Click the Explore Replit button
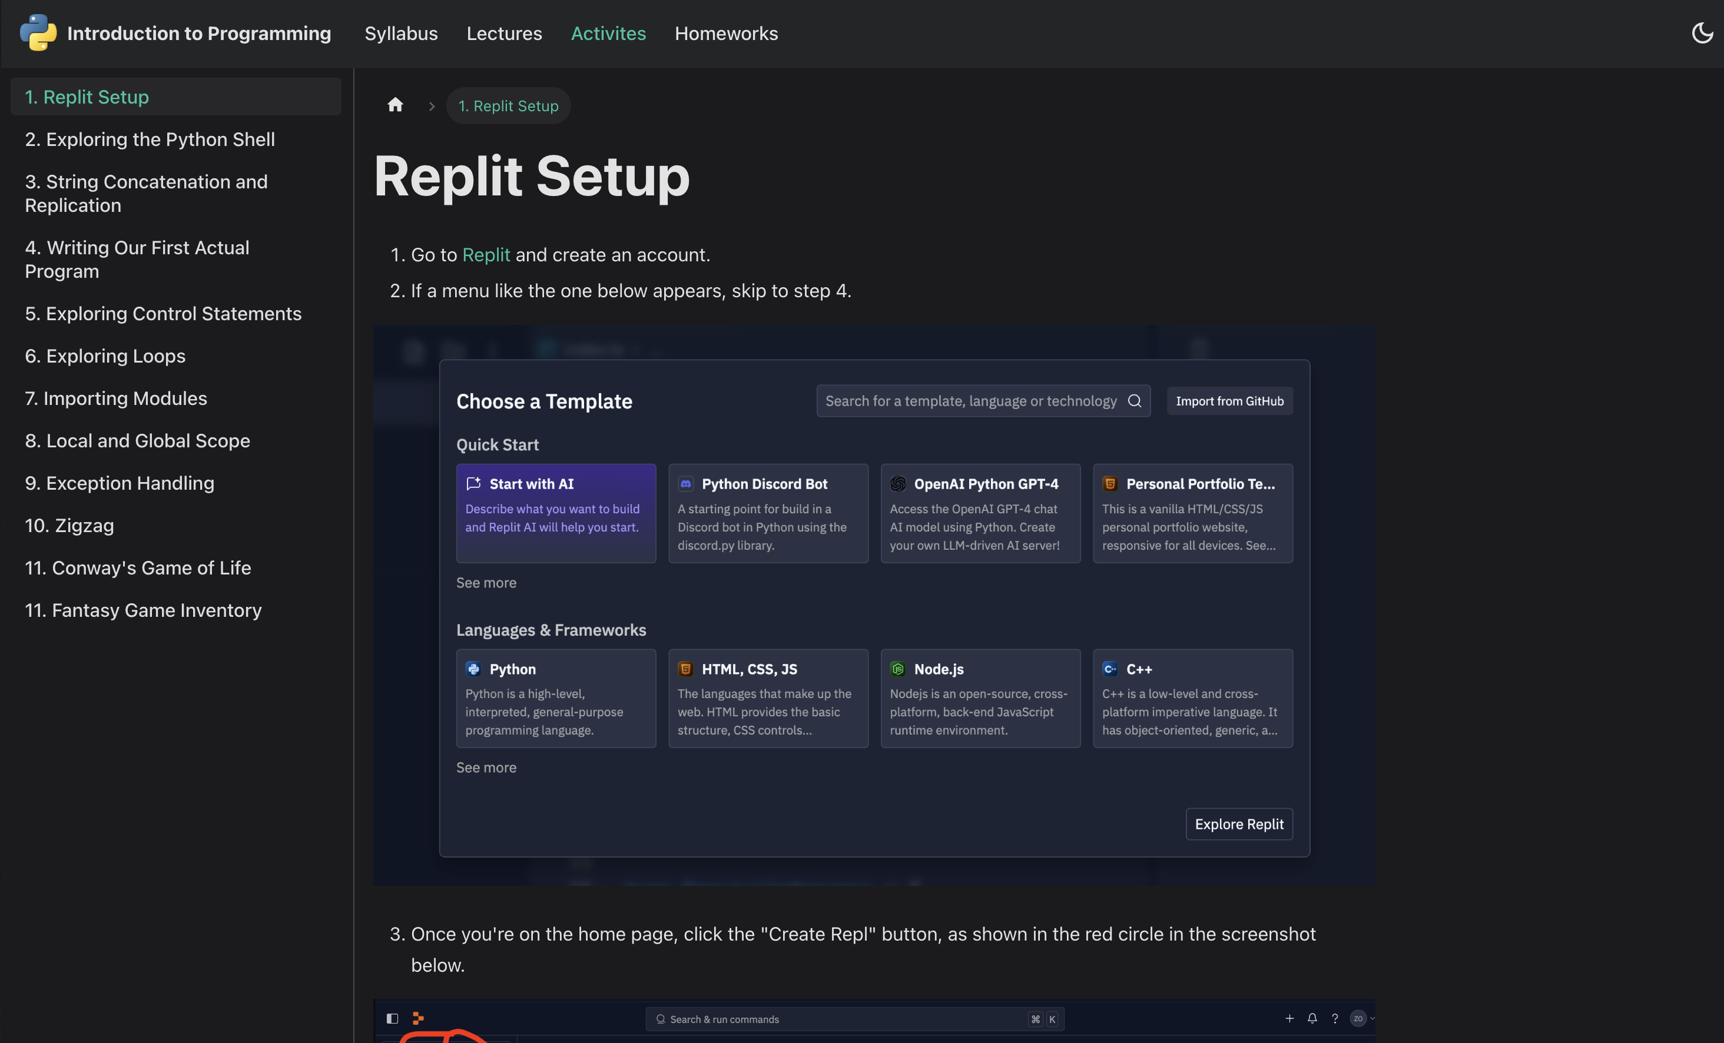Image resolution: width=1724 pixels, height=1043 pixels. point(1239,824)
